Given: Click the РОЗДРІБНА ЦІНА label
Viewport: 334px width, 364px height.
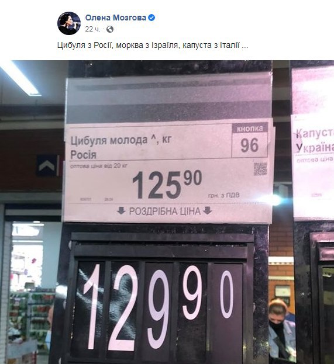Looking at the screenshot, I should [164, 211].
